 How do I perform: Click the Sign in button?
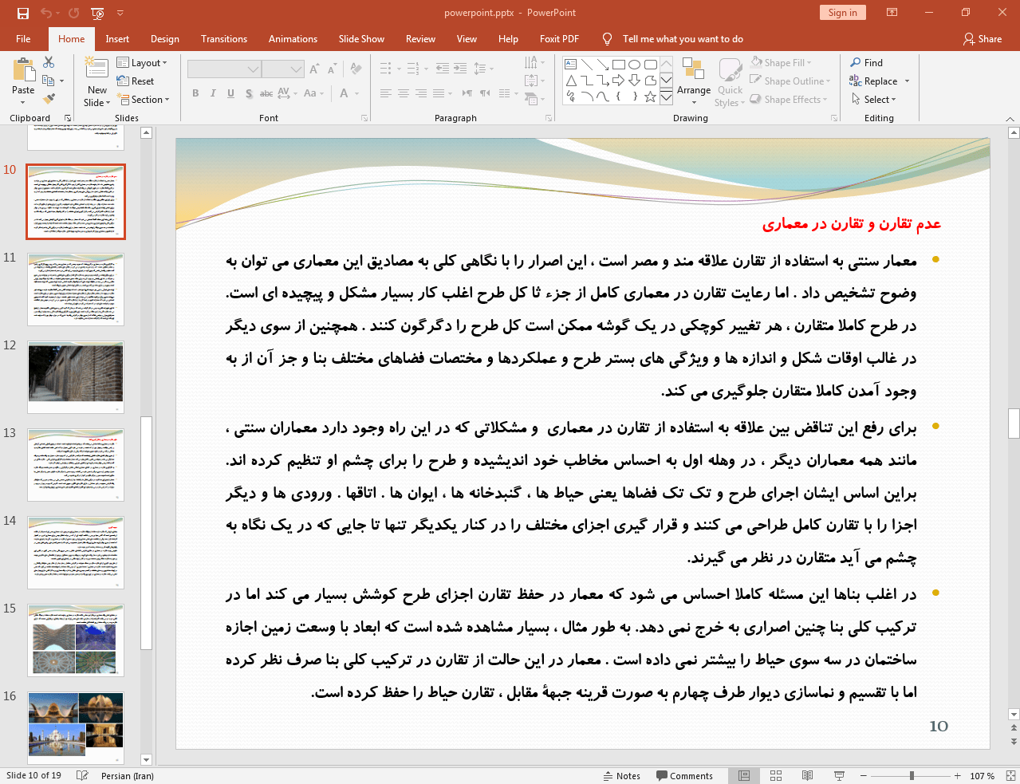tap(842, 13)
